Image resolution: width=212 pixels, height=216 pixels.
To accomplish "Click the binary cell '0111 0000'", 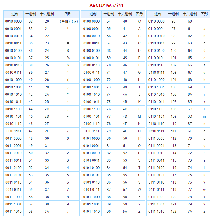I will (x=156, y=138).
